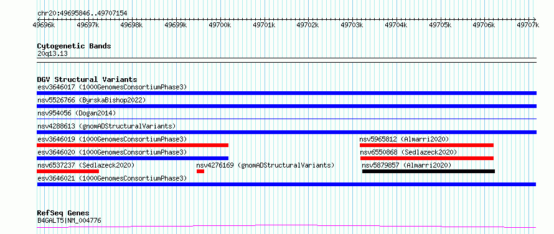
Task: Select the blue bar under esv3646020
Action: [x=133, y=158]
